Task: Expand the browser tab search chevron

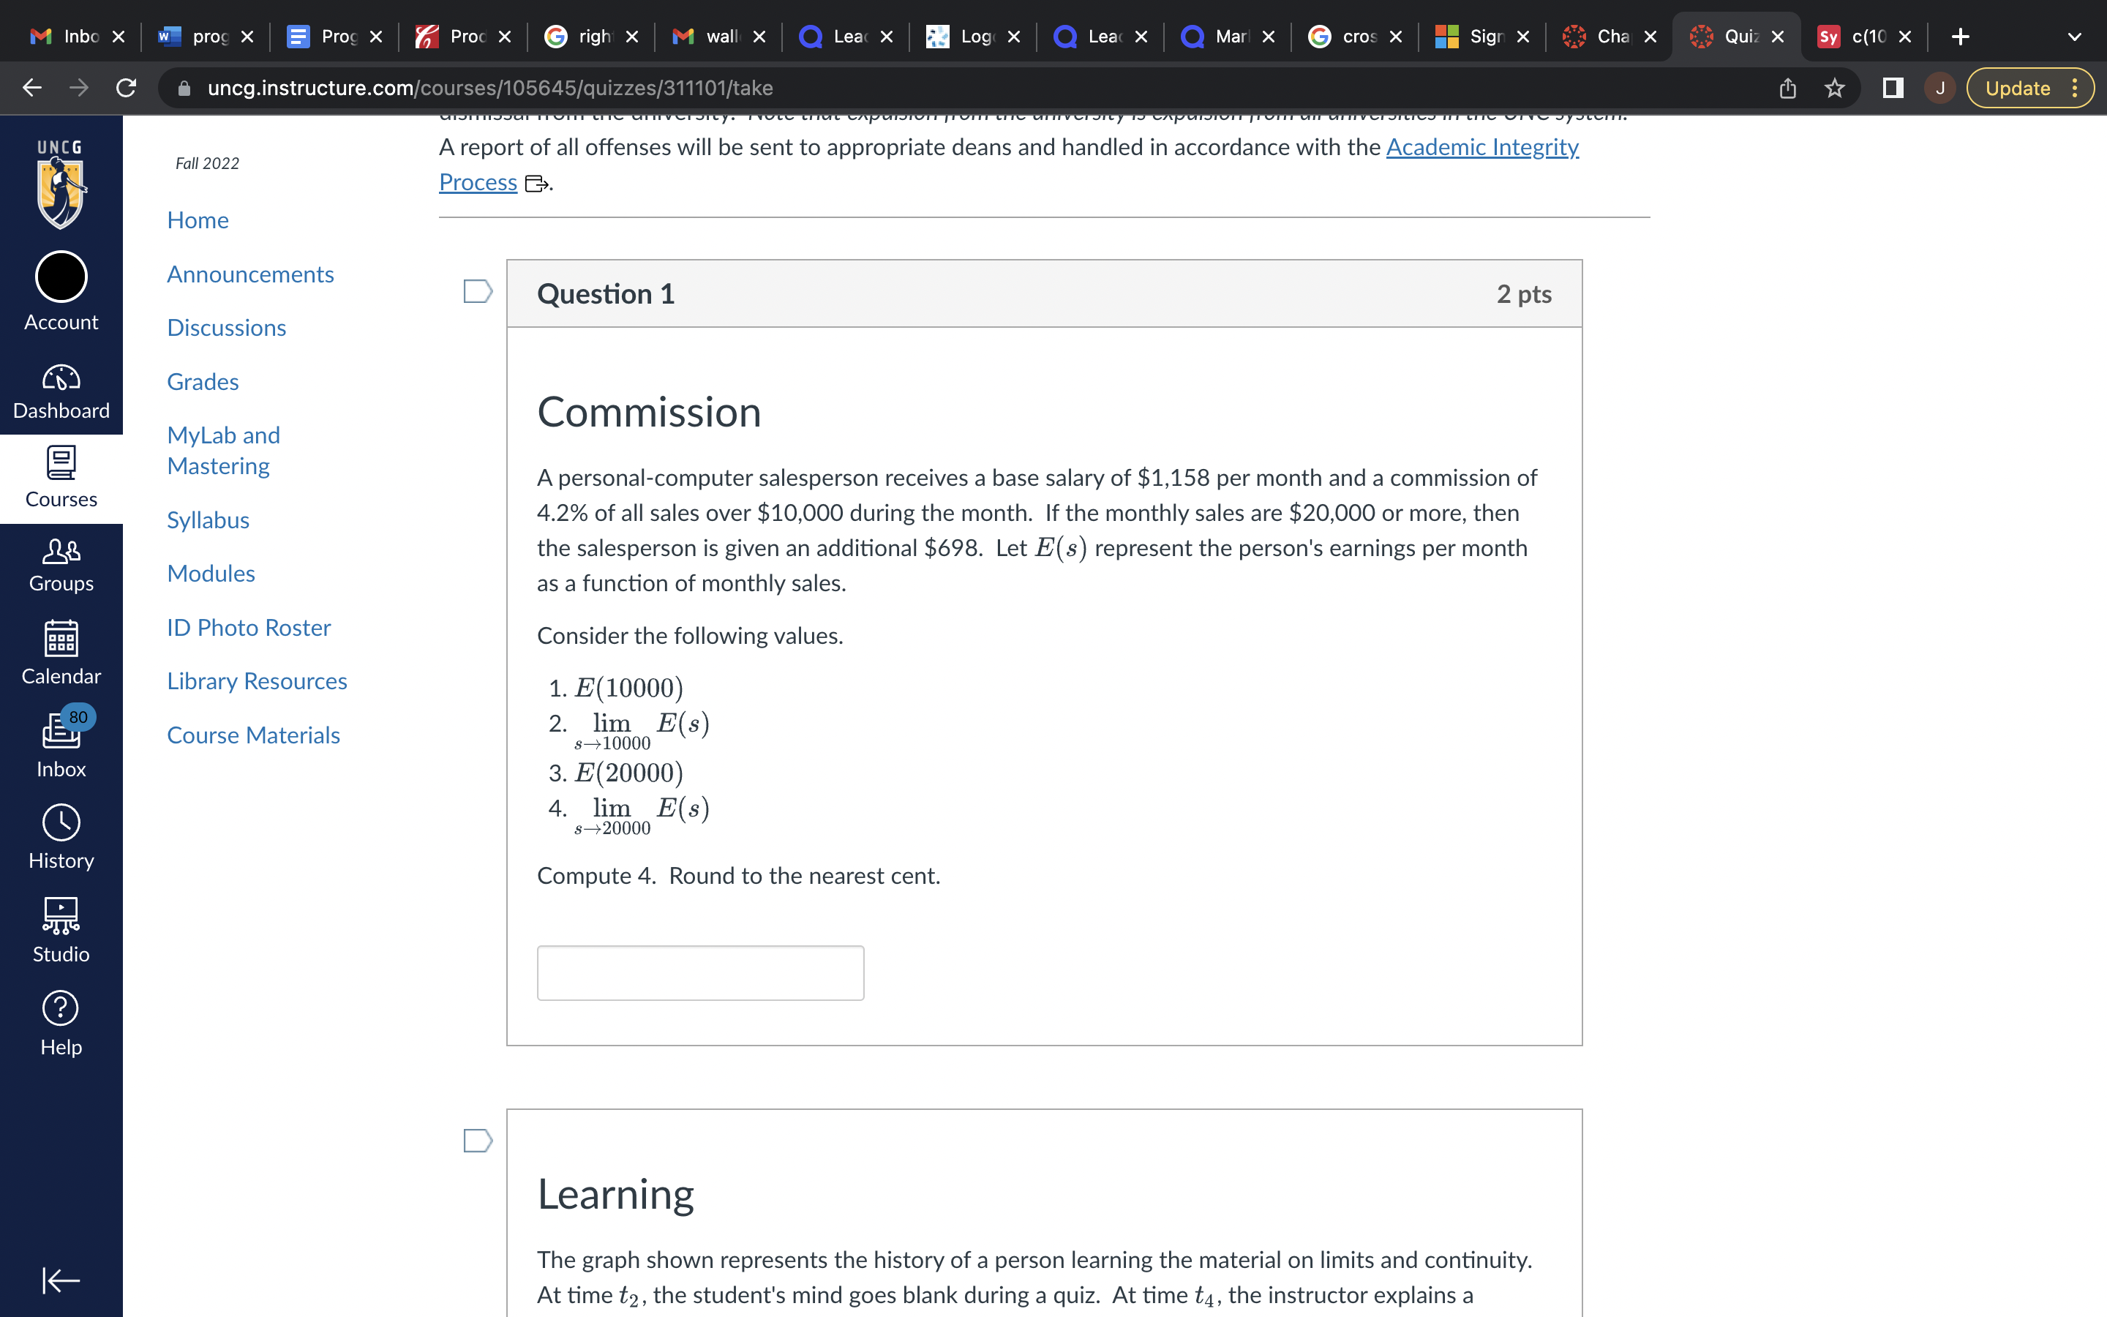Action: pyautogui.click(x=2075, y=36)
